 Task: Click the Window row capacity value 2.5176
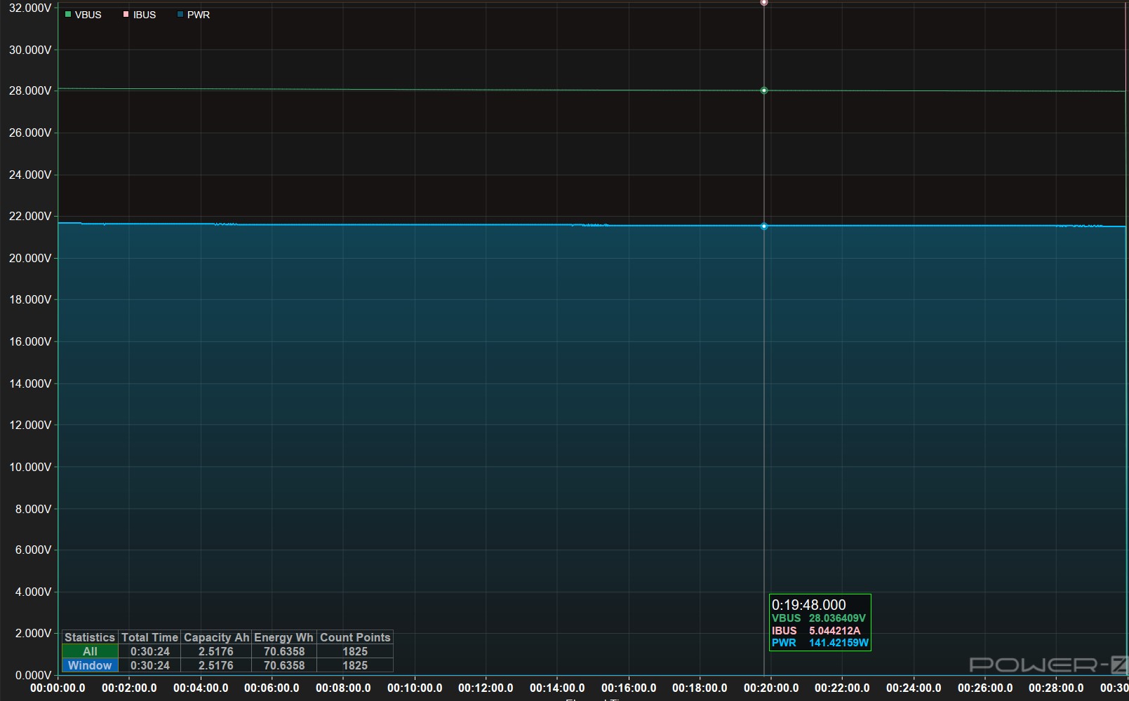216,665
